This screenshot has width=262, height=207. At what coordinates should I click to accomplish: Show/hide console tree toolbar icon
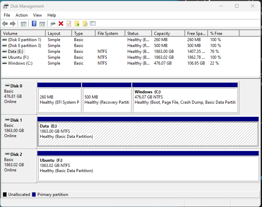click(24, 24)
